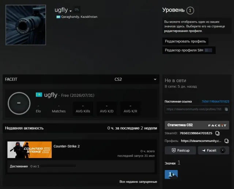This screenshot has height=189, width=234.
Task: Open Все недавно запущенные link
Action: (x=138, y=182)
